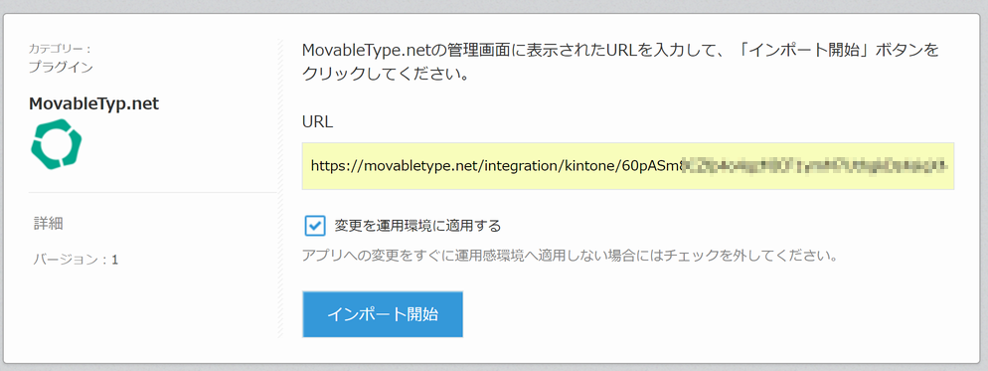Click the URL field label
Viewport: 988px width, 371px height.
tap(318, 122)
